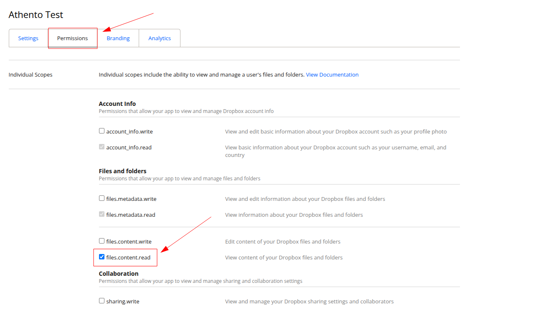Click the disabled files.metadata.read checkbox

[x=102, y=214]
